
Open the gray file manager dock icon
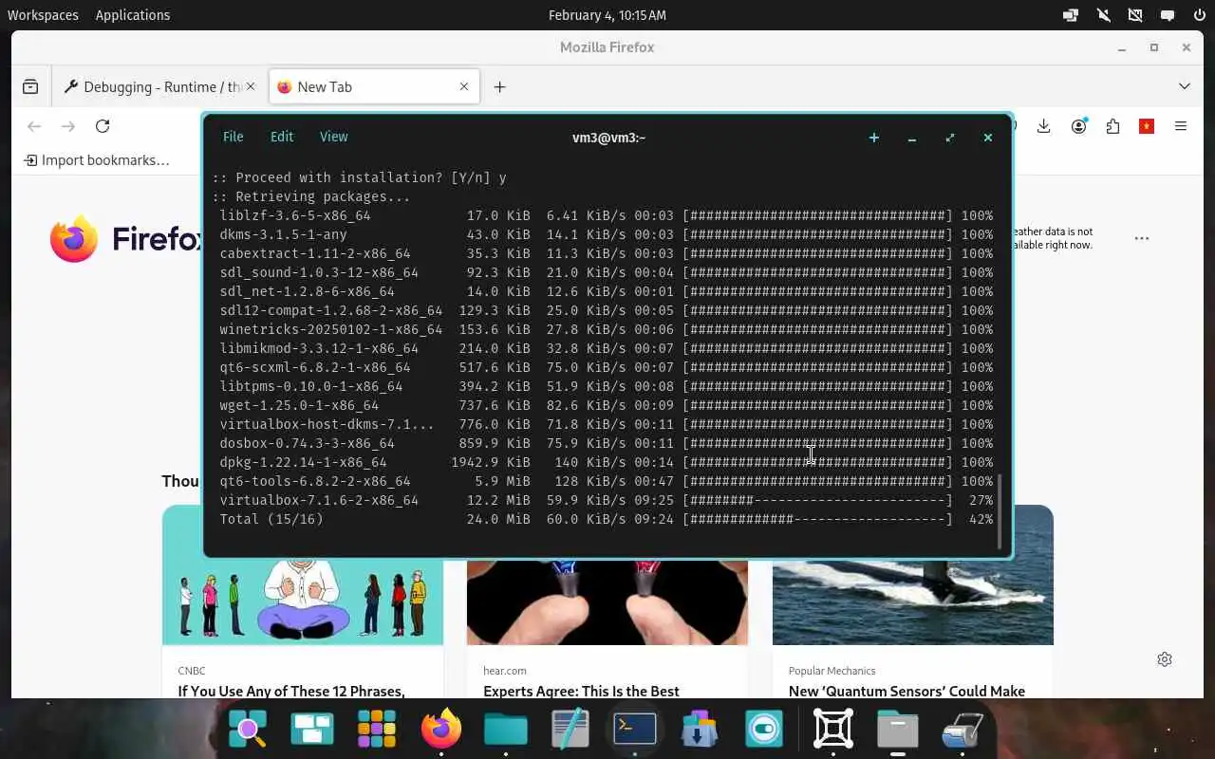point(898,729)
